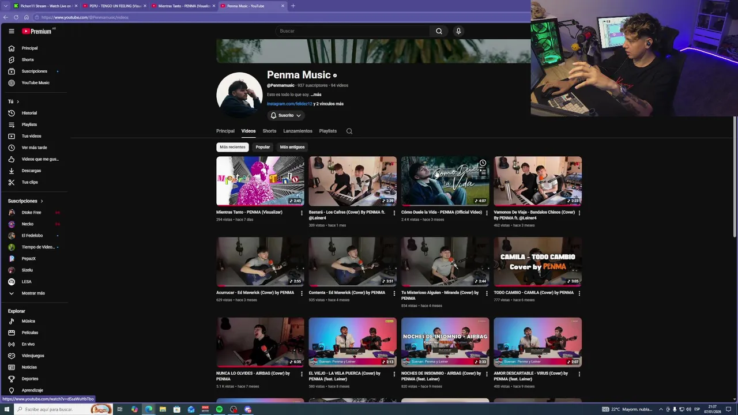Click the browser back arrow
The height and width of the screenshot is (415, 738).
coord(6,17)
